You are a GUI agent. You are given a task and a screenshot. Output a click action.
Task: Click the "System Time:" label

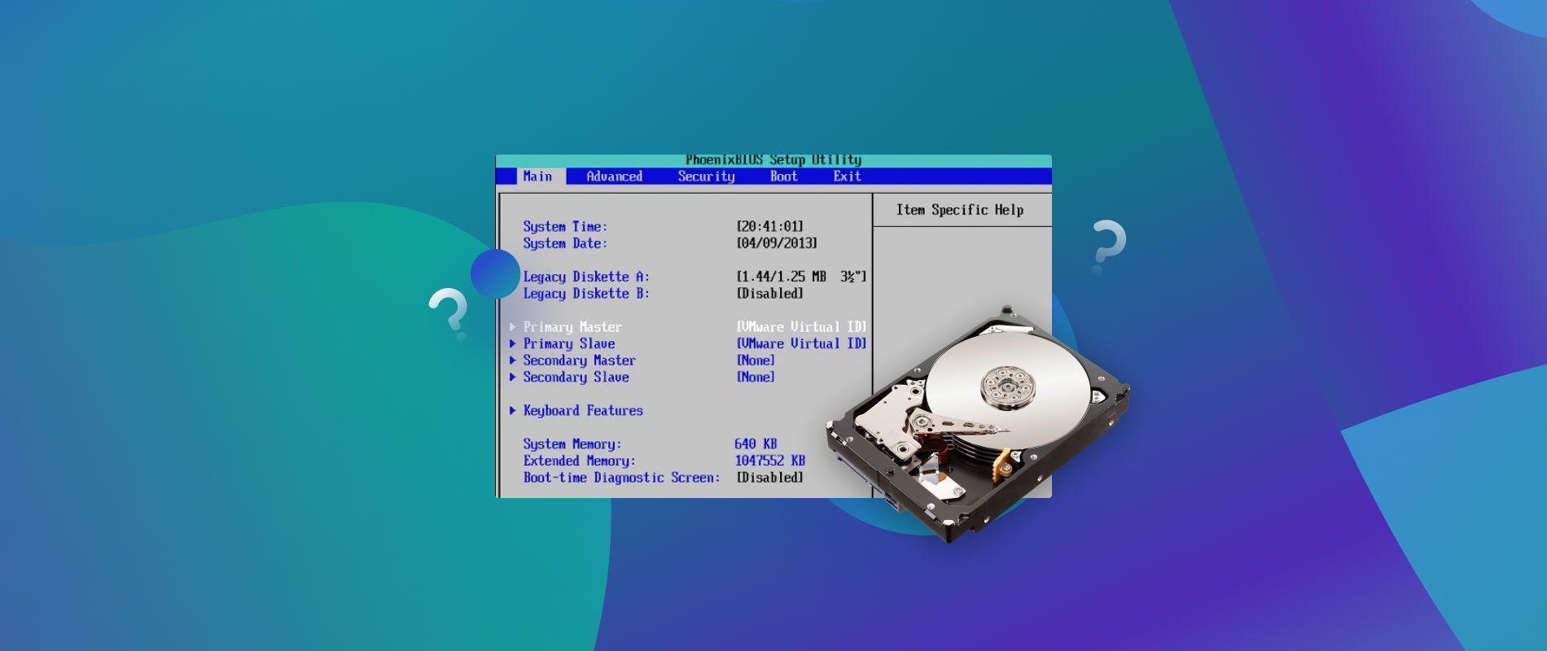point(565,227)
